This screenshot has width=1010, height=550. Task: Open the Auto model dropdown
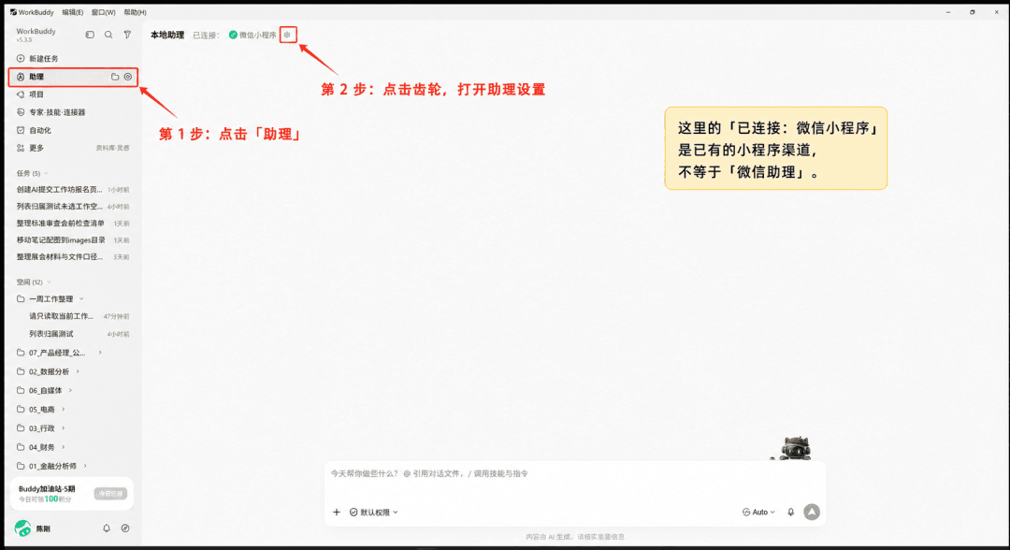coord(758,512)
